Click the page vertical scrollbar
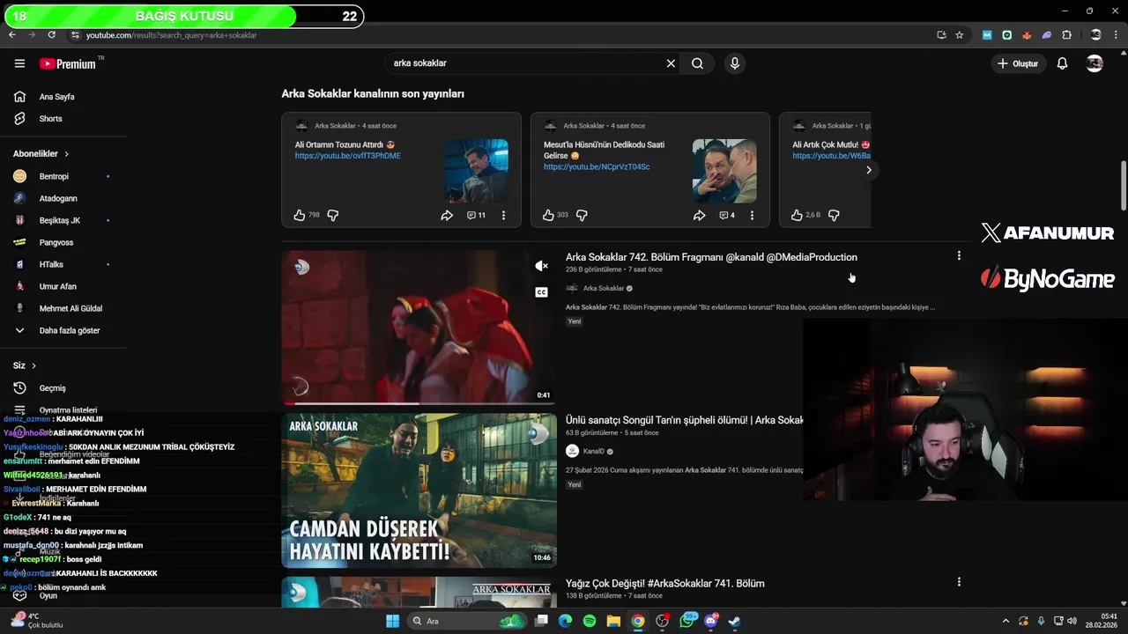The image size is (1128, 634). [1123, 185]
